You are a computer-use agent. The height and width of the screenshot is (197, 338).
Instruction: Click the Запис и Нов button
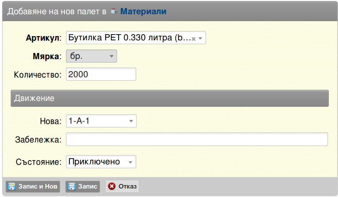(33, 186)
